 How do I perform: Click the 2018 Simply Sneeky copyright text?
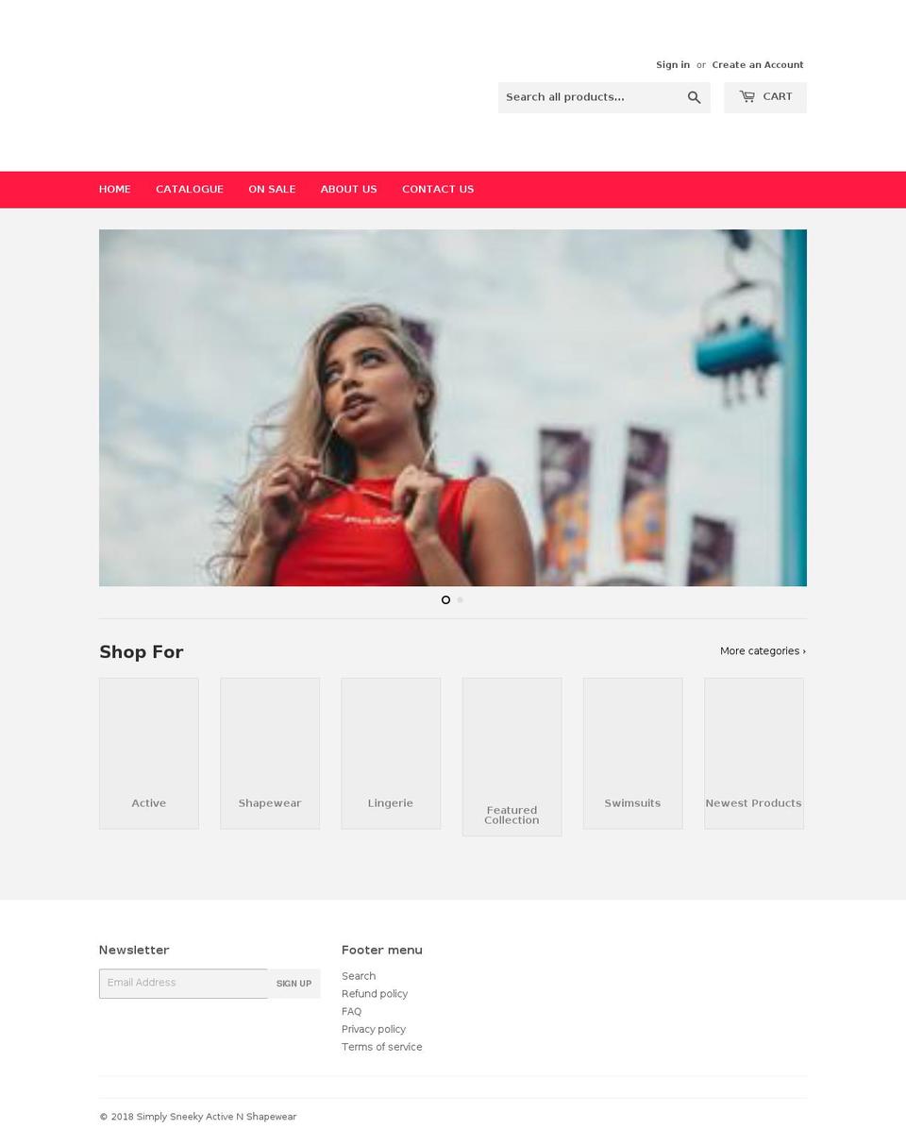pyautogui.click(x=198, y=1117)
